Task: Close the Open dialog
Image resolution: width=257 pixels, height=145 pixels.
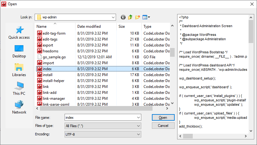Action: (252, 4)
